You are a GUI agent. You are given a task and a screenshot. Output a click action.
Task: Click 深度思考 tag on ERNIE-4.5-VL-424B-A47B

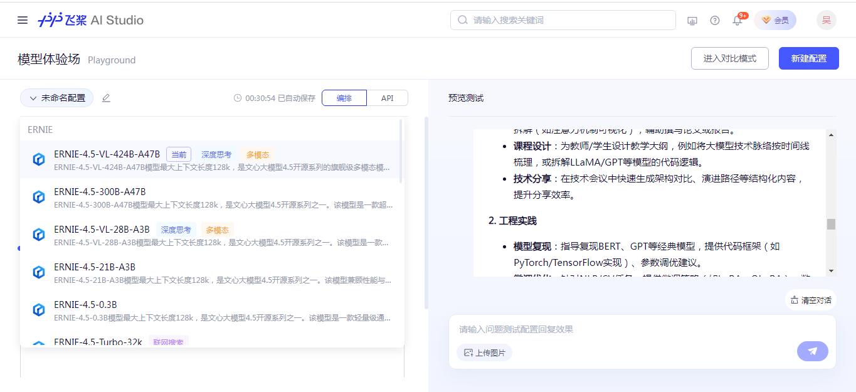pos(216,154)
